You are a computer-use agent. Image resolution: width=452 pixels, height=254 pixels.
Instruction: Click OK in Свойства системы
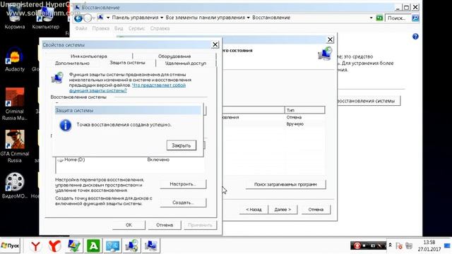[129, 225]
